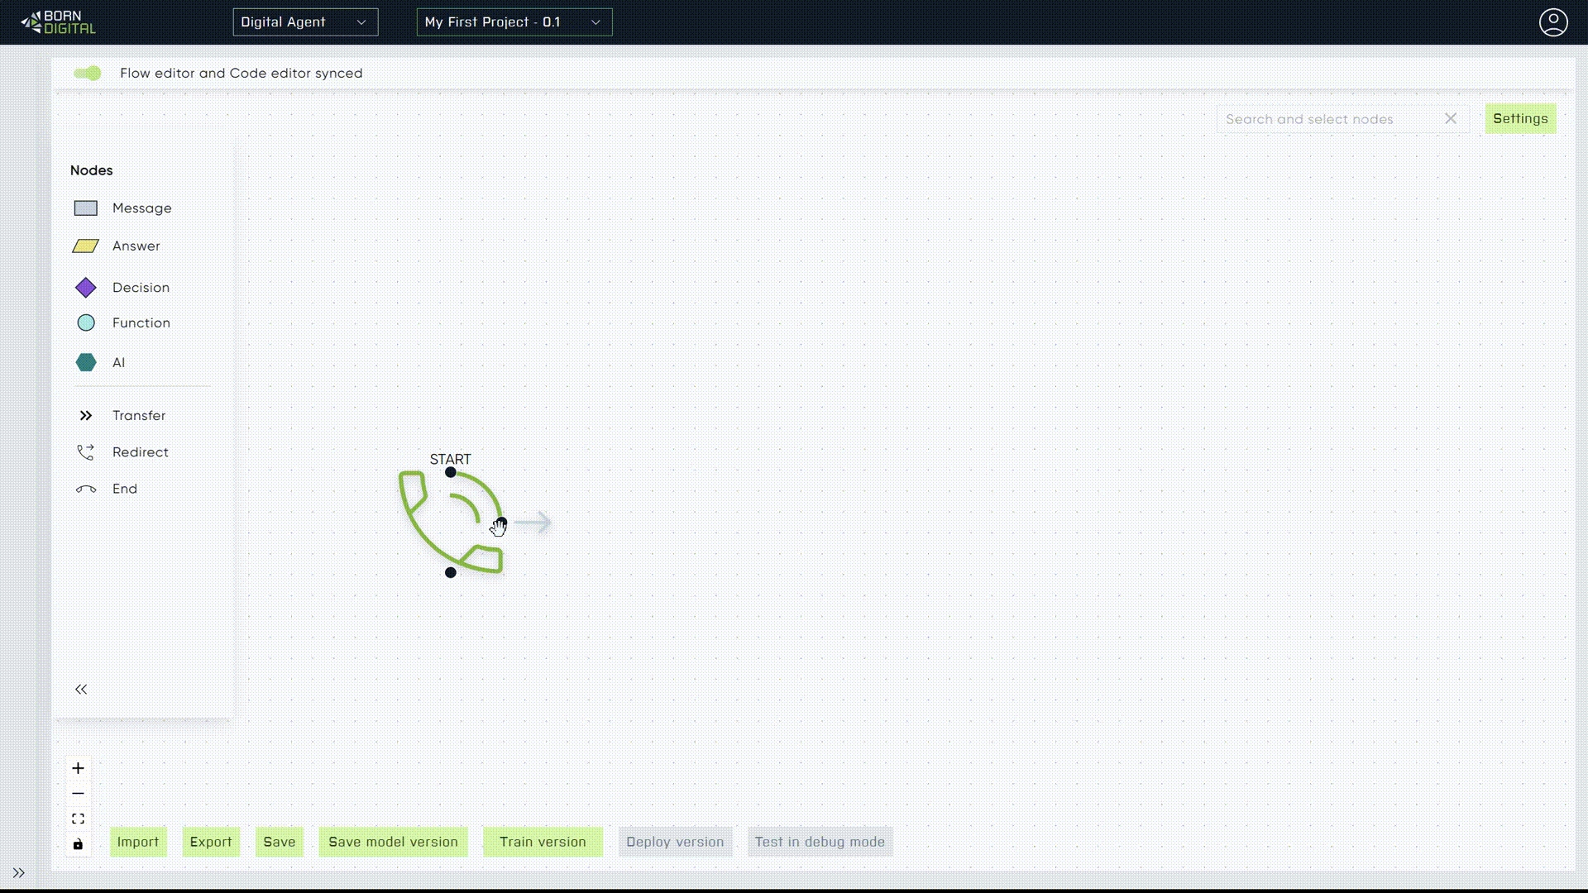Zoom in with the plus icon

coord(78,768)
